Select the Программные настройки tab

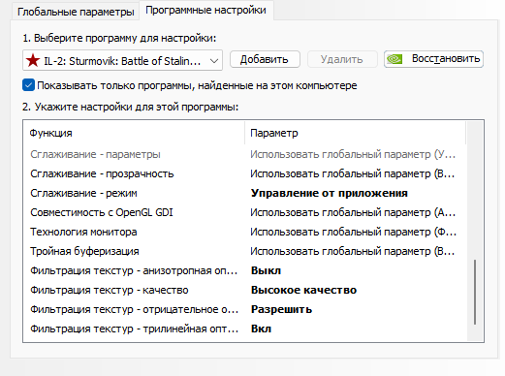click(x=205, y=11)
